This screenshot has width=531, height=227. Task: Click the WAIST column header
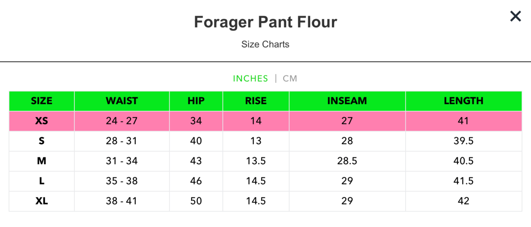(122, 101)
